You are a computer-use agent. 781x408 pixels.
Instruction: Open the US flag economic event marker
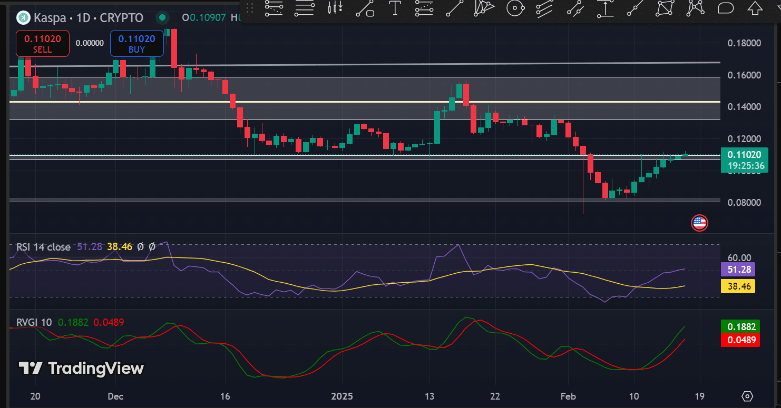(x=699, y=223)
